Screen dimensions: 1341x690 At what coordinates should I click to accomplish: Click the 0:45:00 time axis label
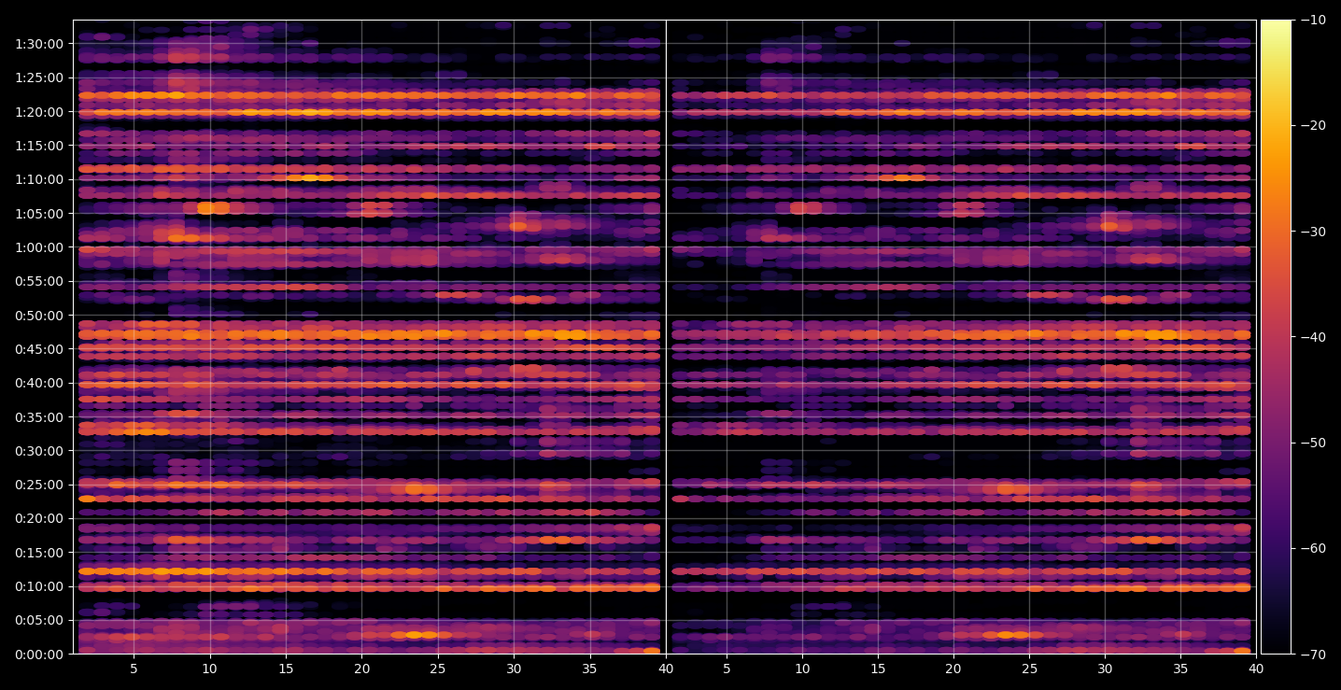39,349
